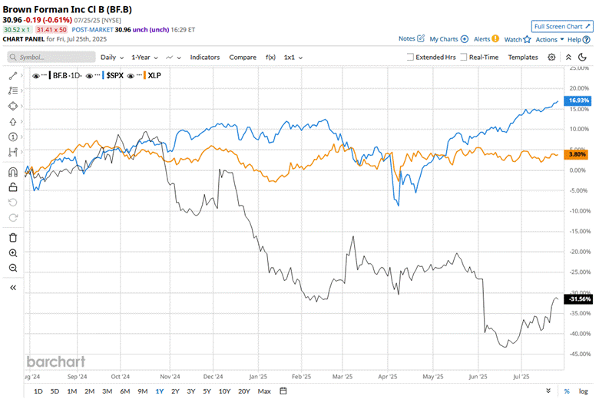Select the 20Y range
Screen dimensions: 599x399
(x=243, y=391)
